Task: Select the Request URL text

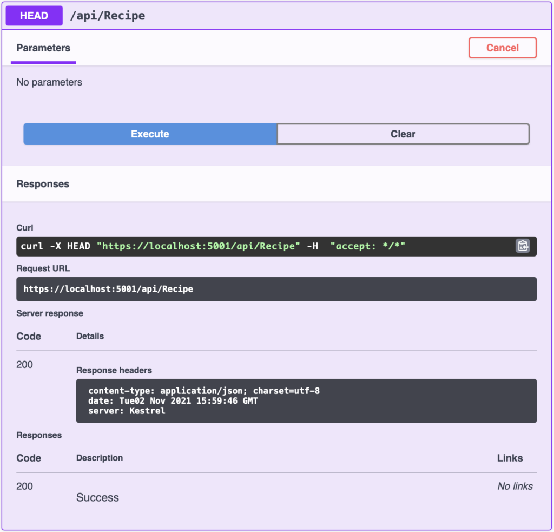Action: pyautogui.click(x=108, y=289)
